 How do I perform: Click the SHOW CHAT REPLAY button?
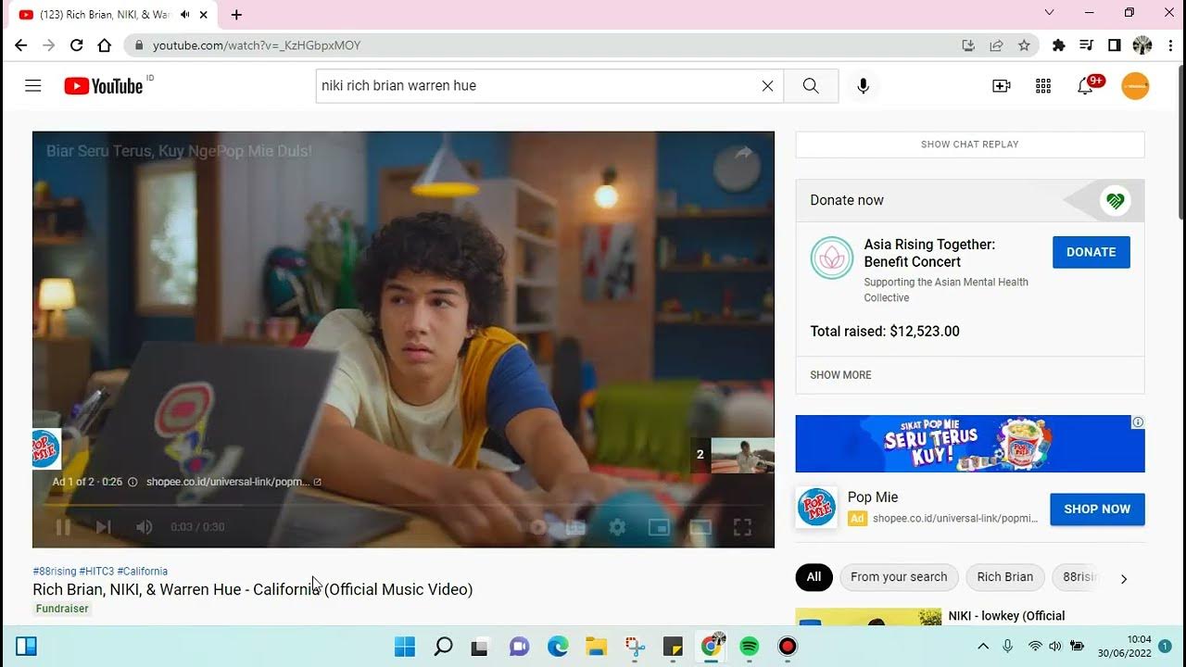point(970,145)
